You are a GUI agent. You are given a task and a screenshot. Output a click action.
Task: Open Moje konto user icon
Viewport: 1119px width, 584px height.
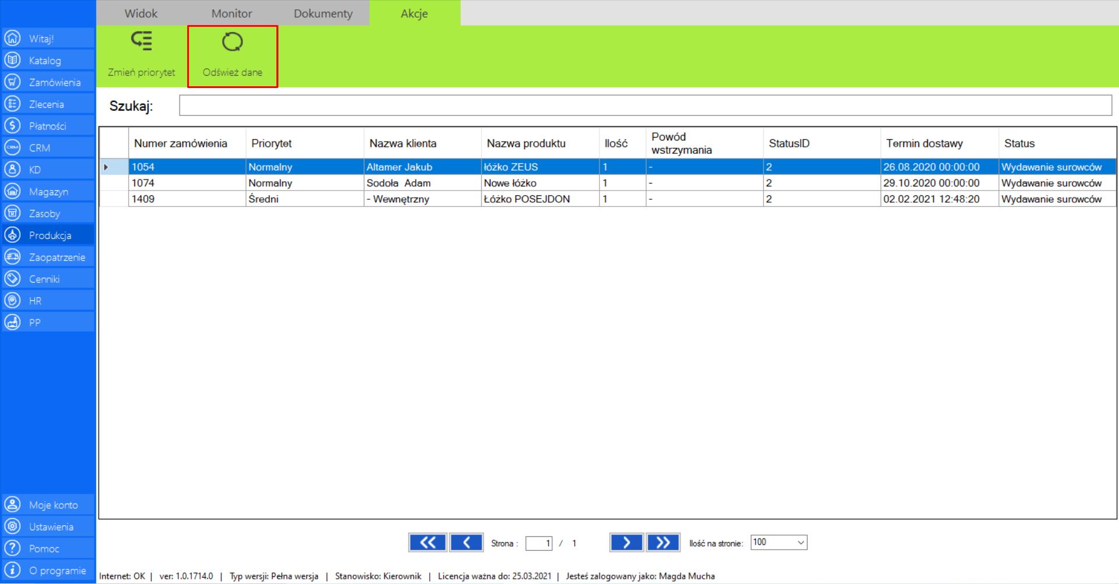(x=12, y=505)
